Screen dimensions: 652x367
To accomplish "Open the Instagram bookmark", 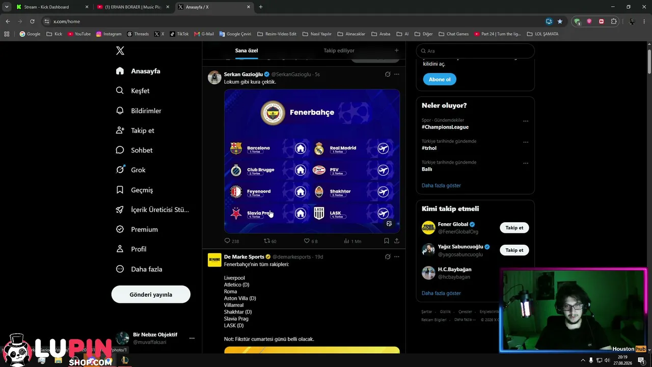I will [109, 34].
